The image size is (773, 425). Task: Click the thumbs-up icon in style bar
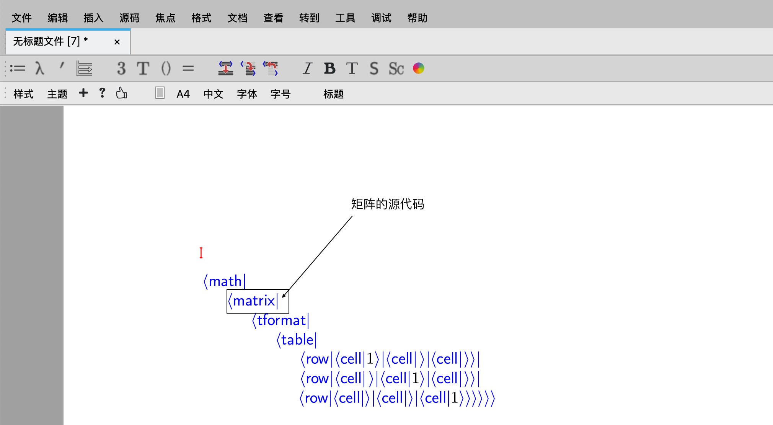point(121,93)
